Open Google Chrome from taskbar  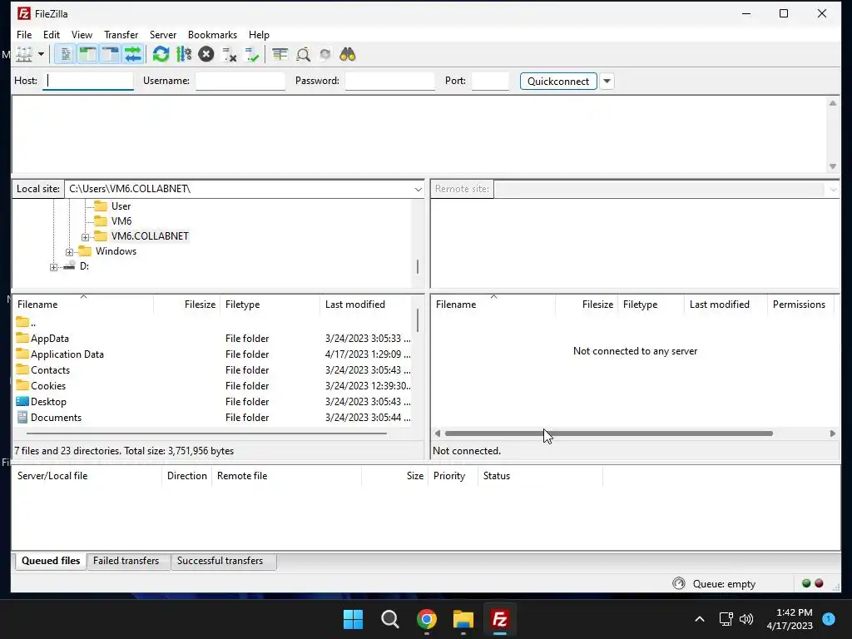(x=427, y=619)
